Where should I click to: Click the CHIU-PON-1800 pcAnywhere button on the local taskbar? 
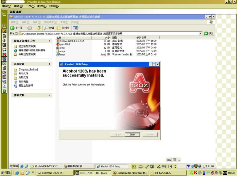click(93, 173)
